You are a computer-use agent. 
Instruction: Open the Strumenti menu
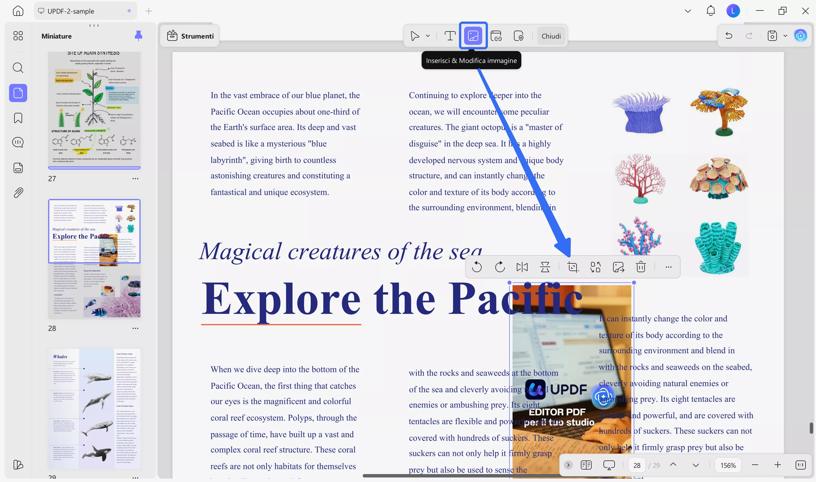[190, 36]
